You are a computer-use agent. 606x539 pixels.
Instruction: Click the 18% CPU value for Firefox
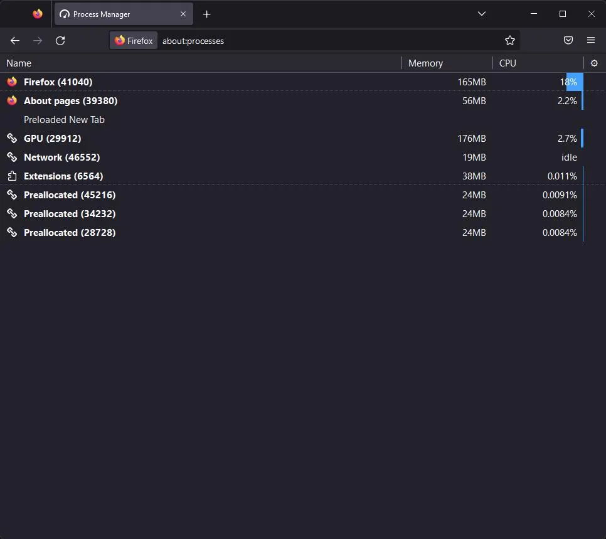[568, 82]
